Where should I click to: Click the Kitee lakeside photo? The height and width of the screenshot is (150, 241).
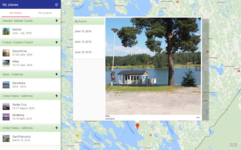[x=153, y=66]
